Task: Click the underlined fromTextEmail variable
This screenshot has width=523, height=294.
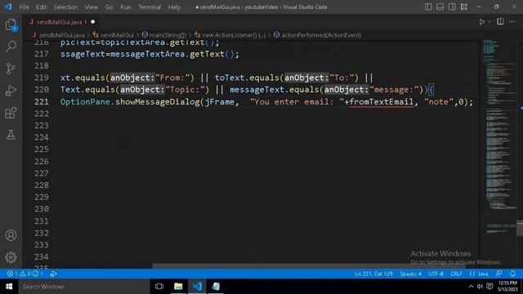Action: click(x=382, y=101)
